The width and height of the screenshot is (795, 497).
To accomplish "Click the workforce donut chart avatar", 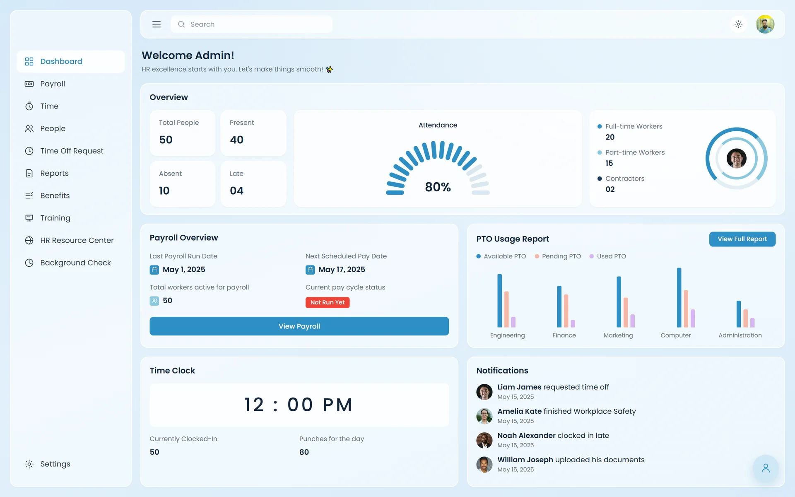I will pyautogui.click(x=736, y=158).
